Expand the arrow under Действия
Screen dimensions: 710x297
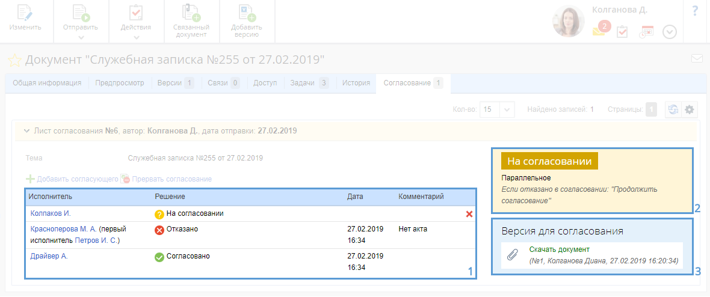(136, 37)
